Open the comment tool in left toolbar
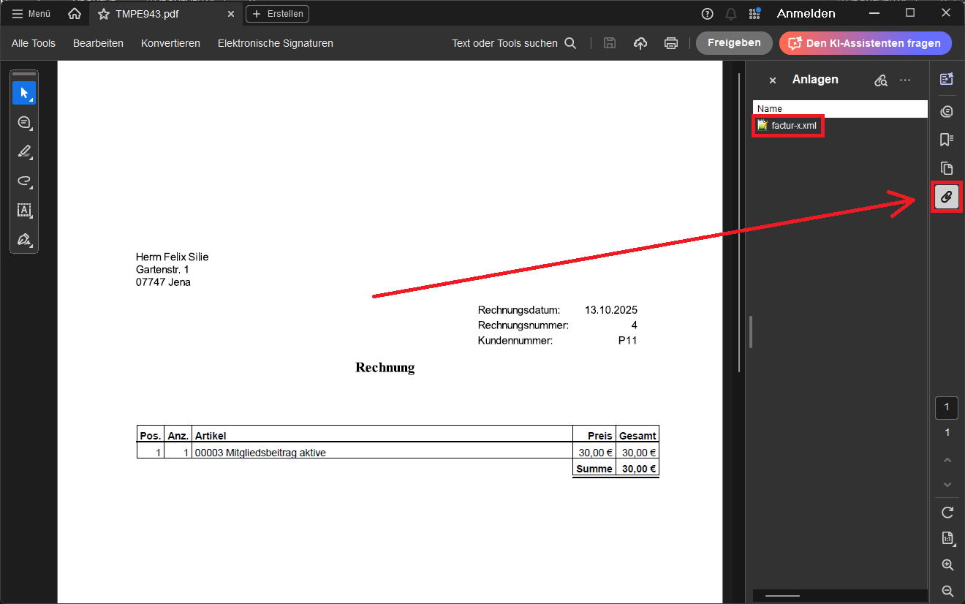 (24, 122)
